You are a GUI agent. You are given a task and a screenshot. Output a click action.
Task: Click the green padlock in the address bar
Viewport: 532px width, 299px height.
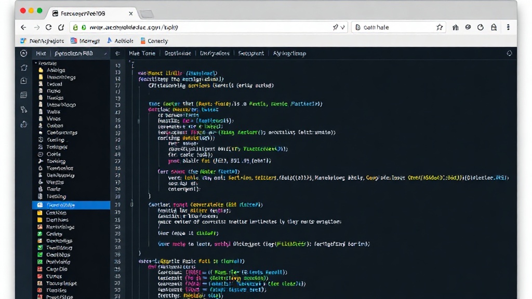tap(75, 28)
